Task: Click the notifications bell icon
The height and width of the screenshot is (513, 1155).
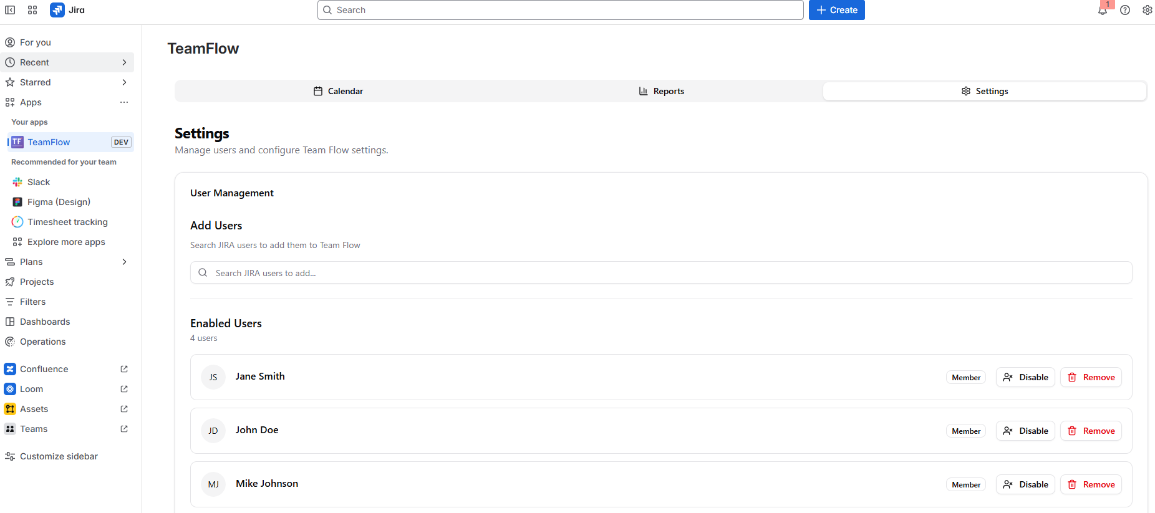Action: (1103, 11)
